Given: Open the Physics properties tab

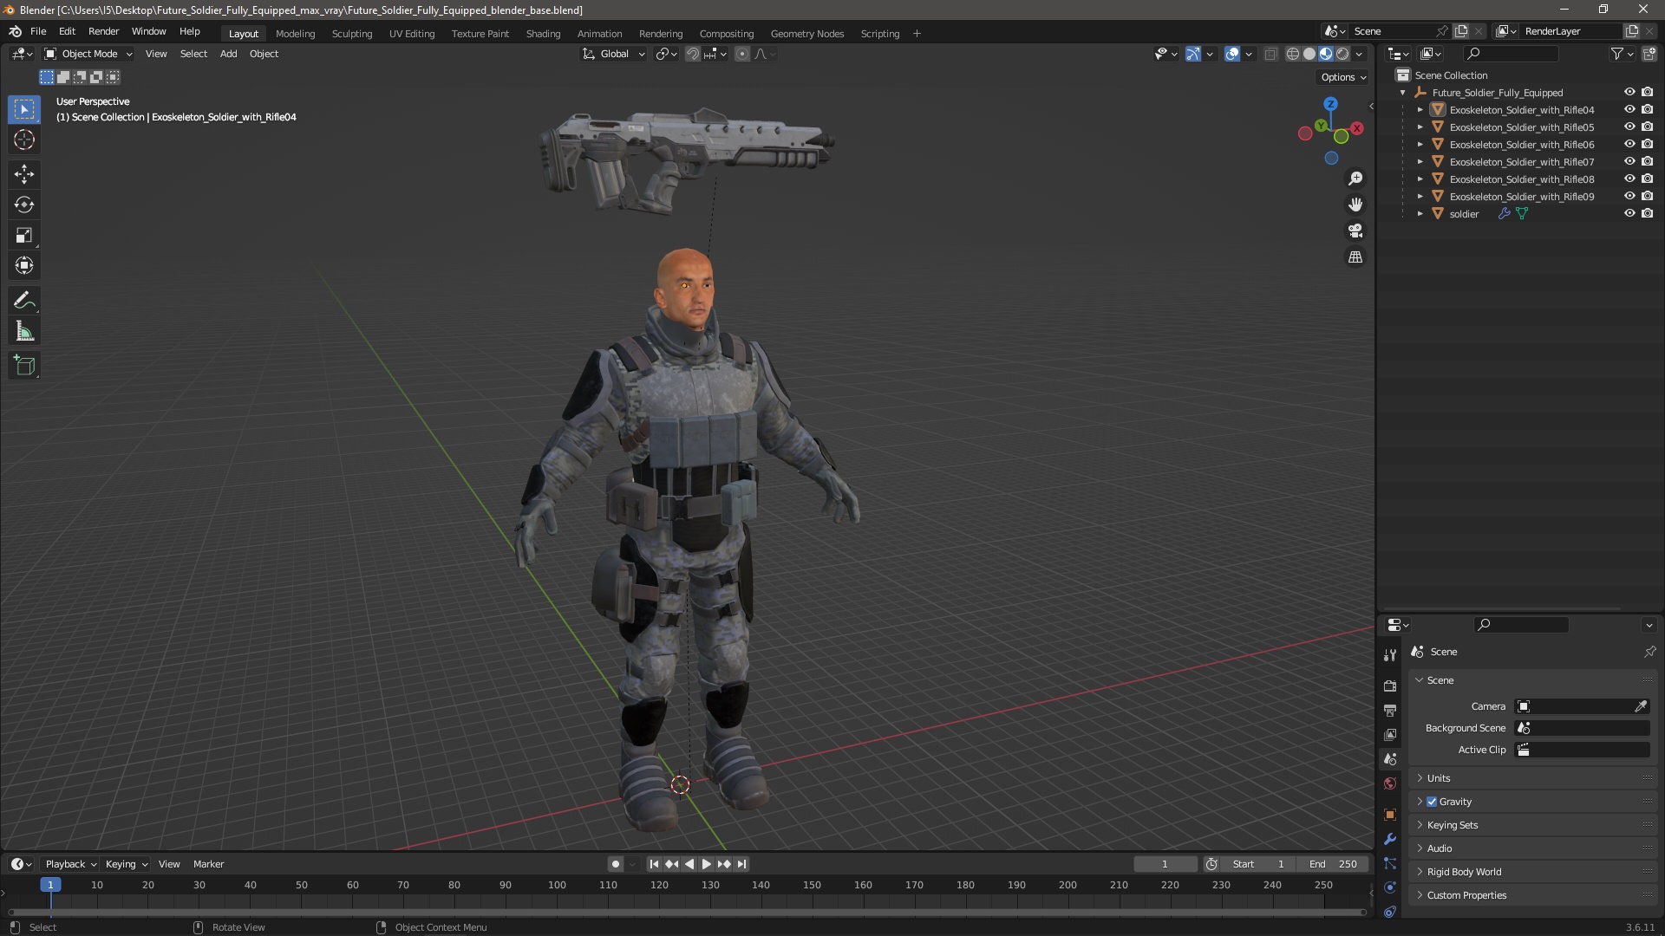Looking at the screenshot, I should pyautogui.click(x=1390, y=887).
